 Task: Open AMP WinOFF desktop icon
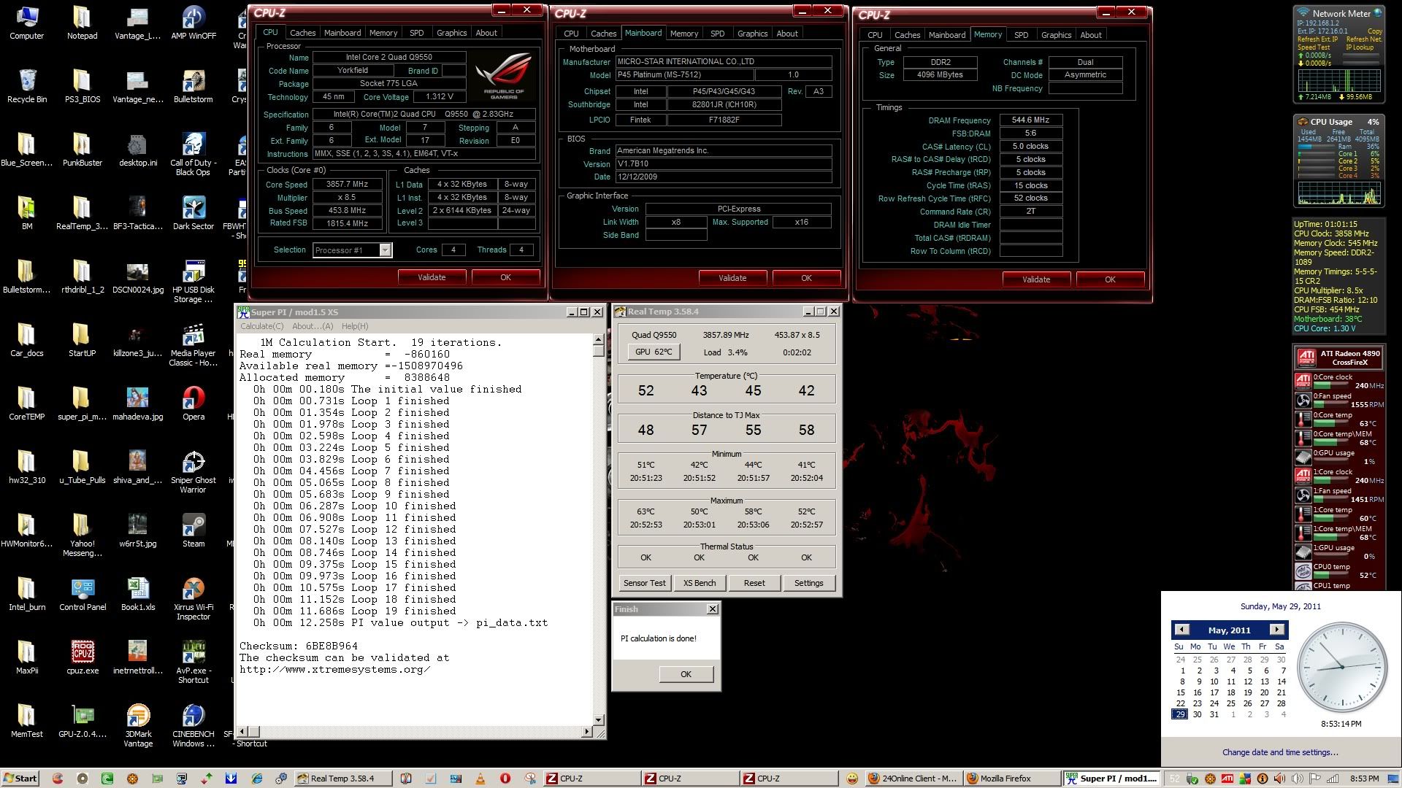tap(194, 23)
